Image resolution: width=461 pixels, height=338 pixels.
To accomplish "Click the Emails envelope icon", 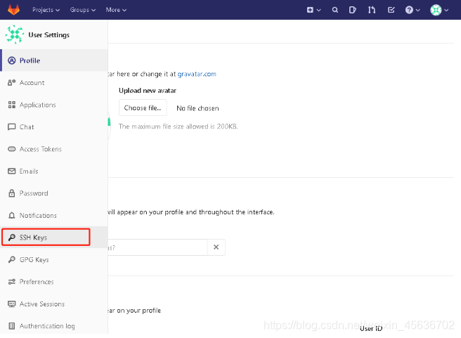I will click(x=11, y=171).
